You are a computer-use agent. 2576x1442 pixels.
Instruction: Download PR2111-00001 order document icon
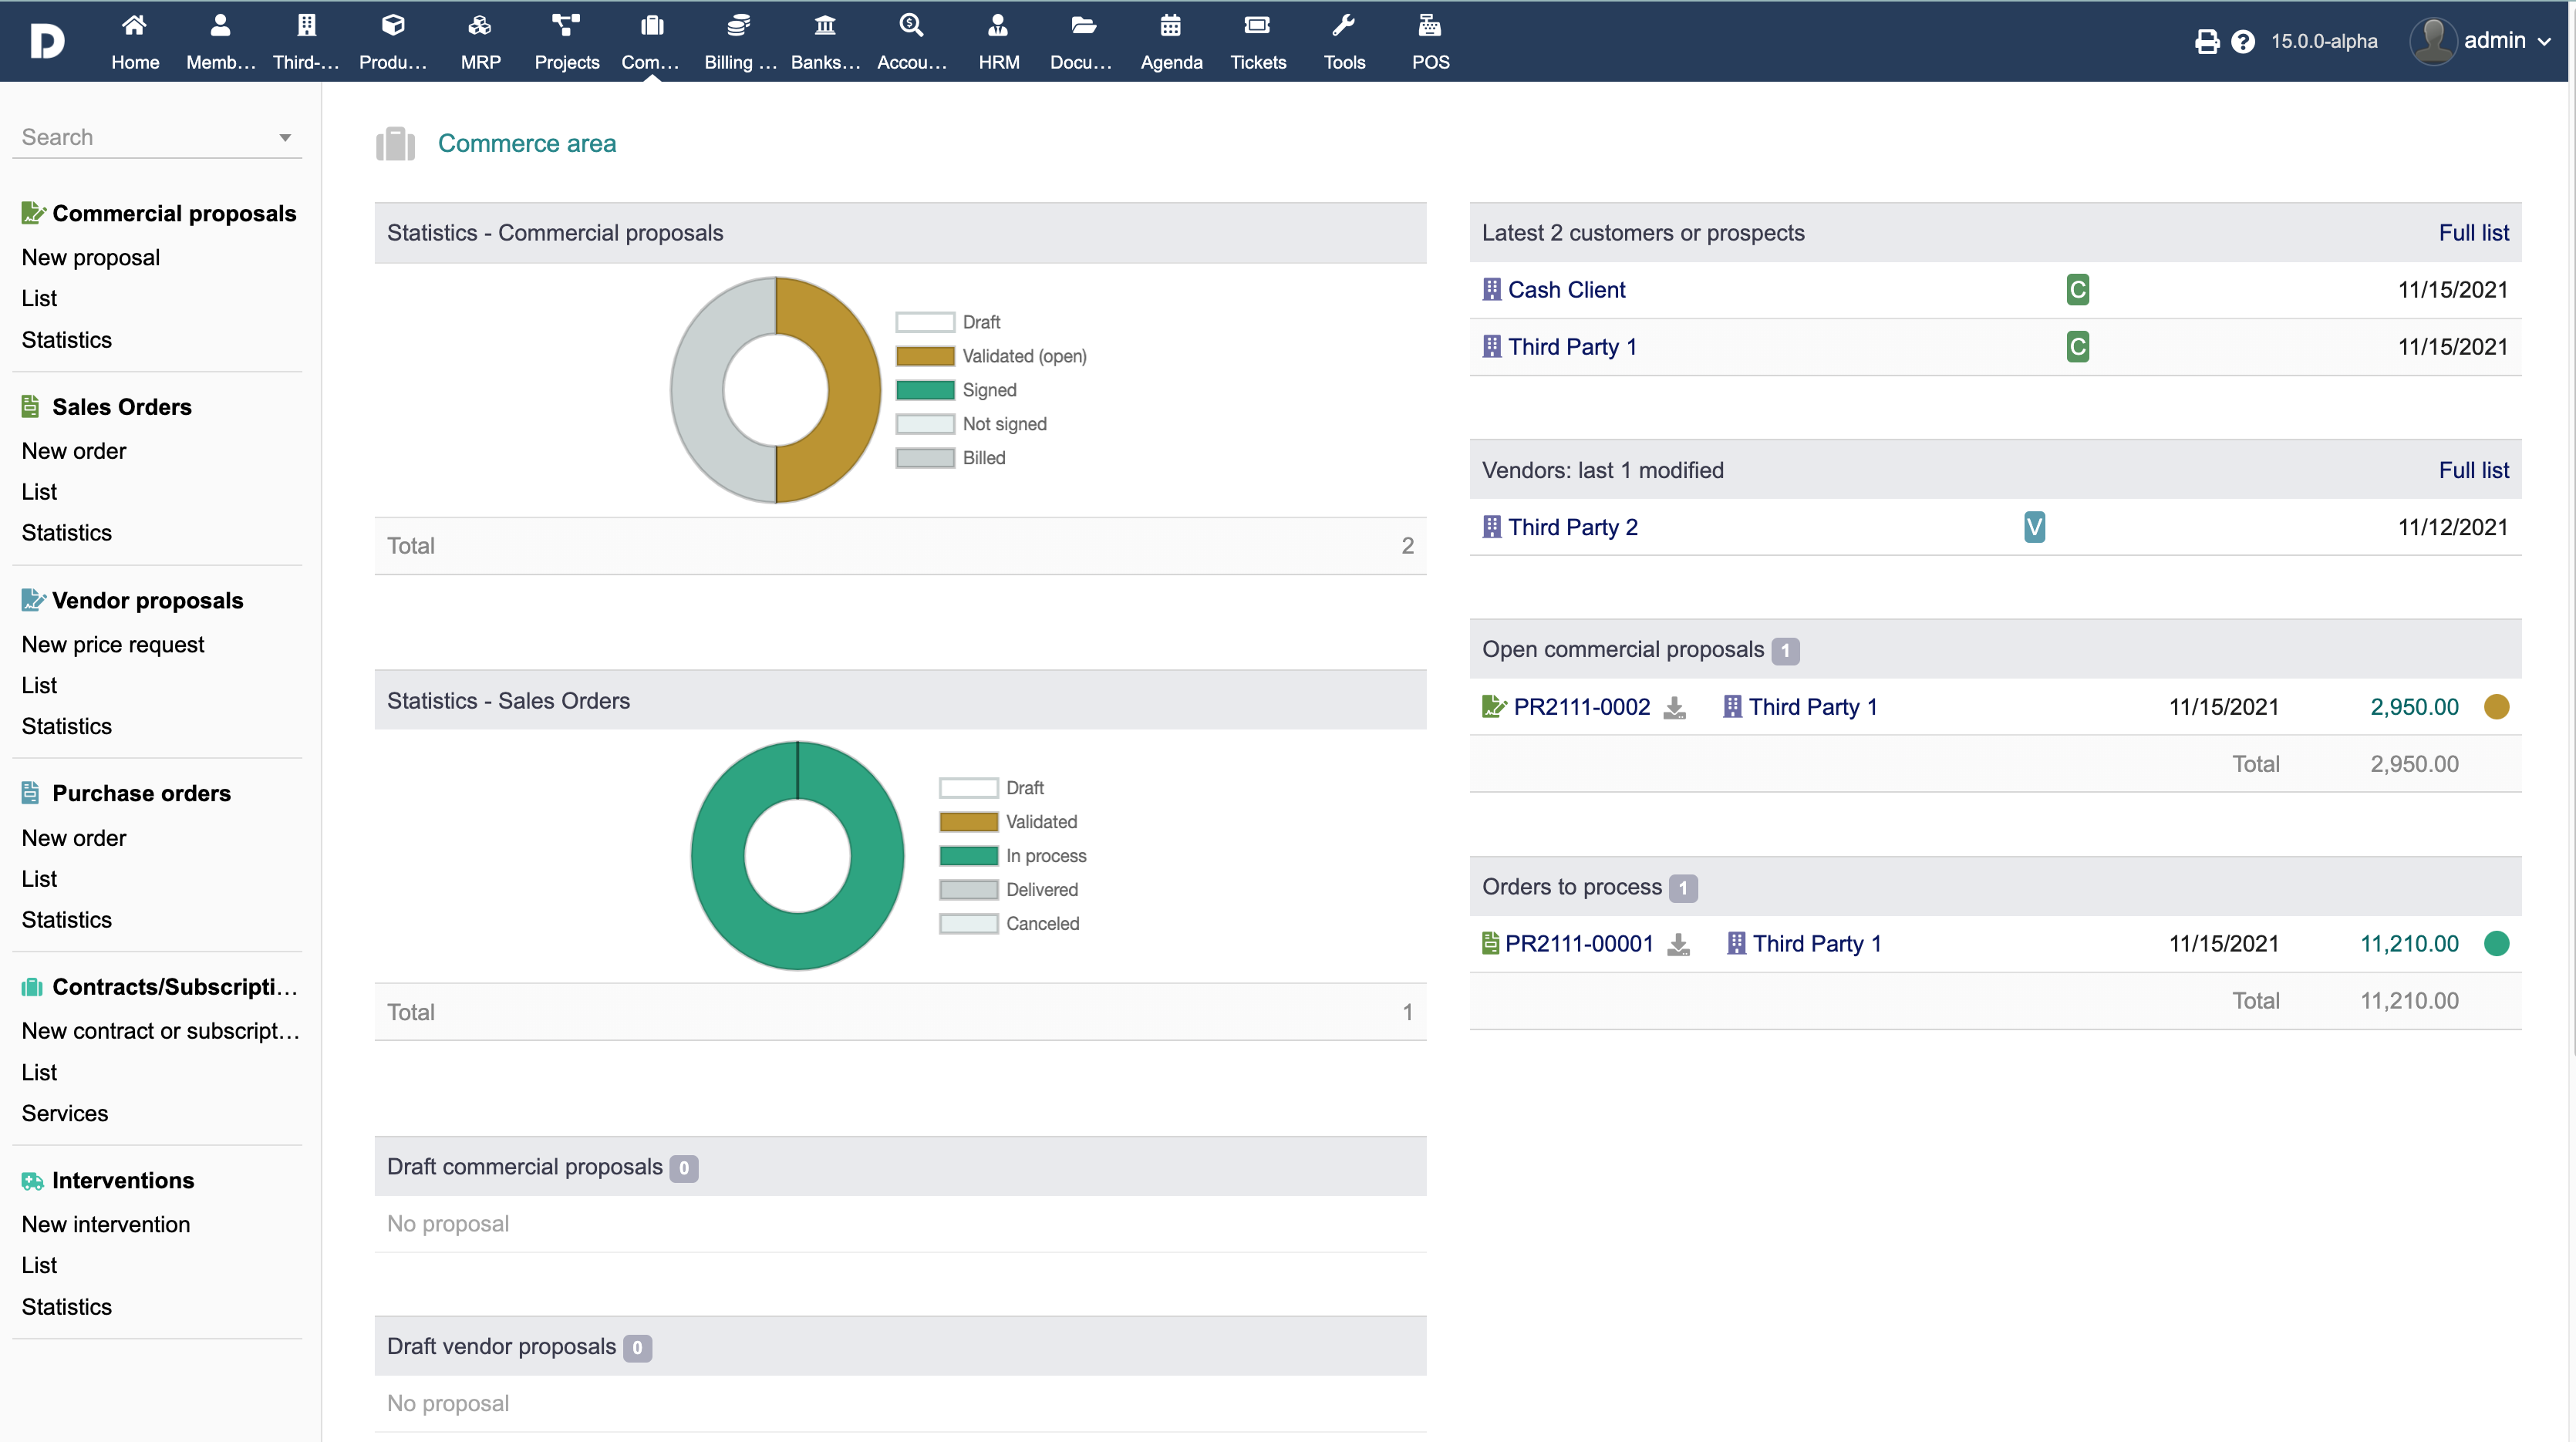(x=1679, y=945)
